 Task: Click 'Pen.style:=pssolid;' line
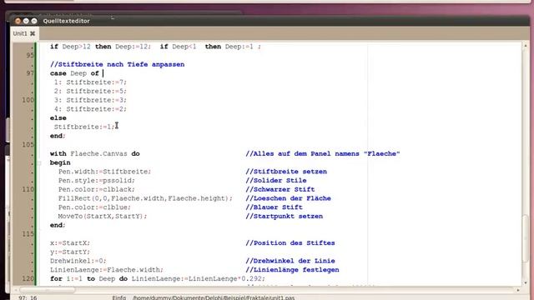(97, 181)
